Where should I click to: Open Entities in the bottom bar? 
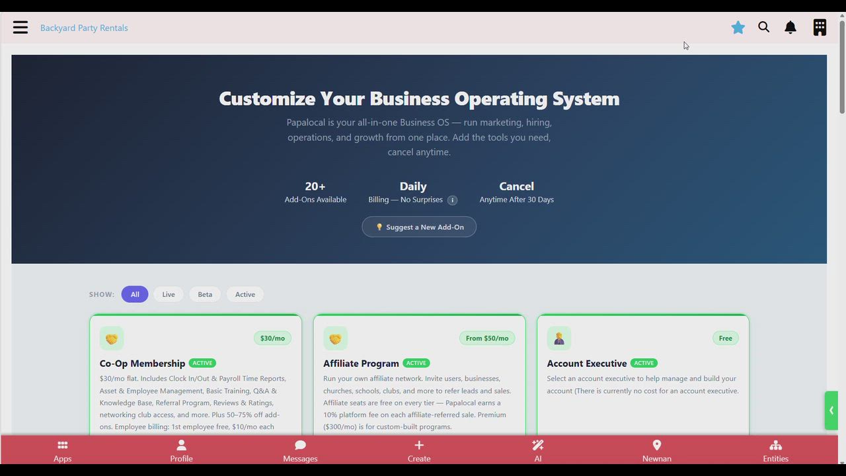(x=776, y=451)
